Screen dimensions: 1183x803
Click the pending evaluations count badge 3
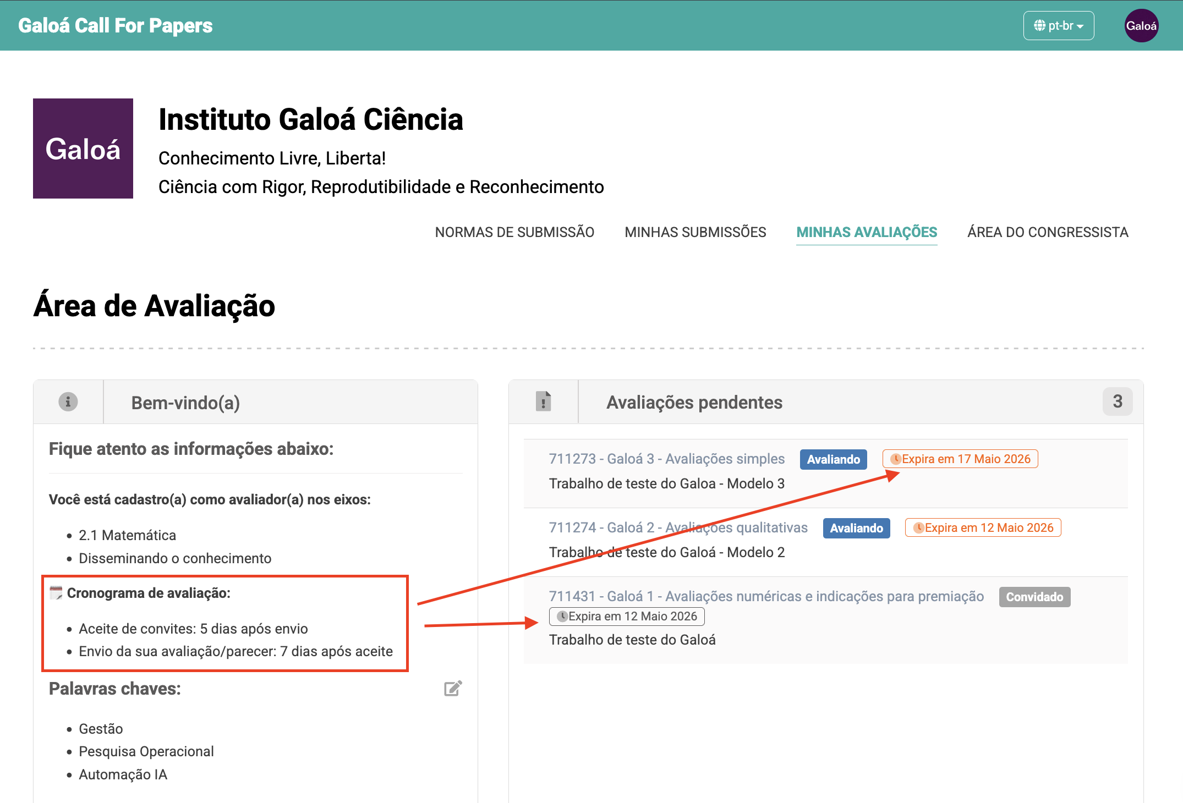click(x=1118, y=402)
